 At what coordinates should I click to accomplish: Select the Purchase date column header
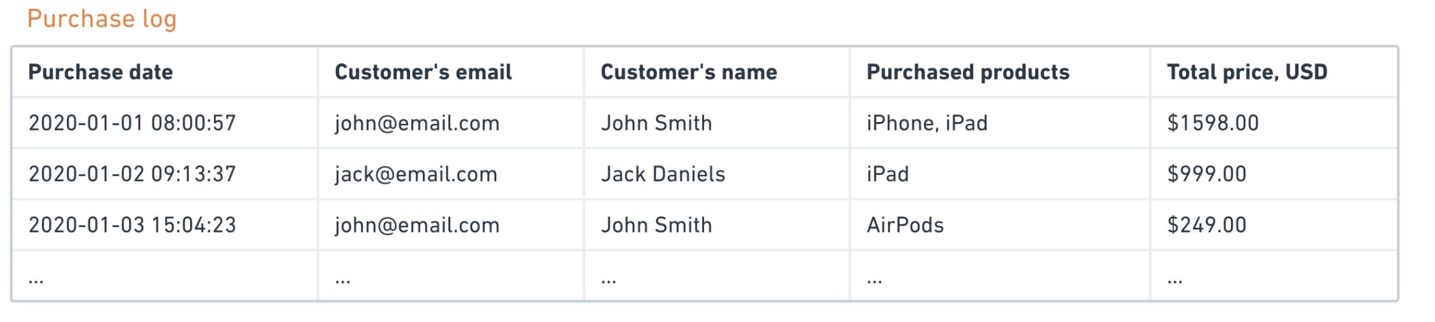pos(101,72)
